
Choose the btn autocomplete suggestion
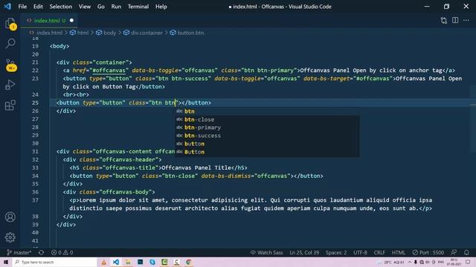tap(267, 111)
